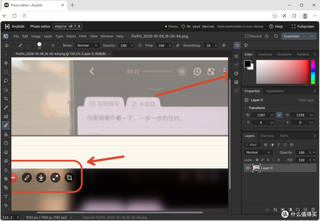Viewport: 320px width, 221px height.
Task: Toggle link between width and height
Action: click(279, 115)
